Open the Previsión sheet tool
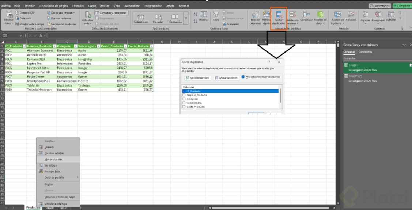 [x=351, y=16]
